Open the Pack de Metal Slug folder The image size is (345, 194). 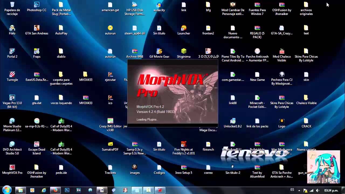61,9
